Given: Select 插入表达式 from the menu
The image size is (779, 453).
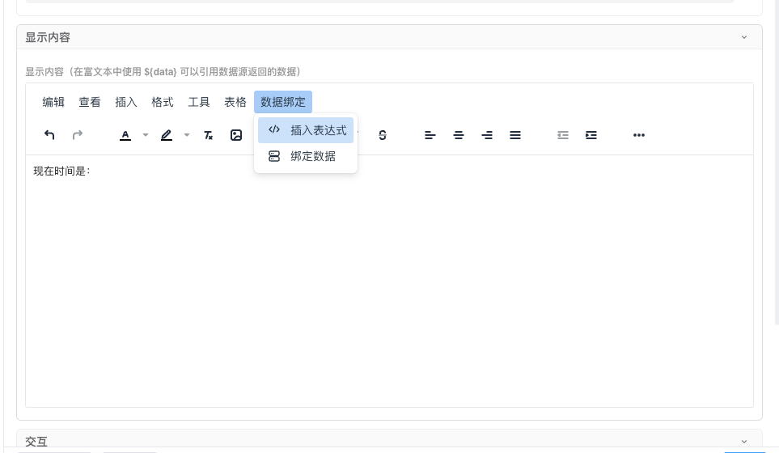Looking at the screenshot, I should point(306,130).
